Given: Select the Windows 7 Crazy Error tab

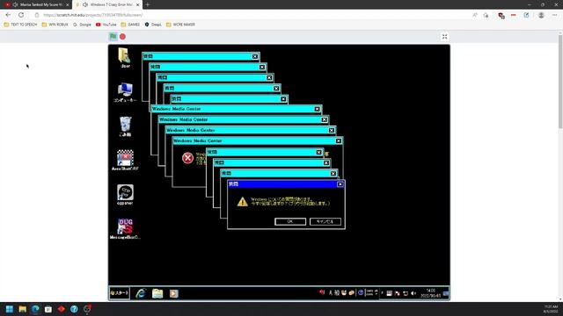Looking at the screenshot, I should [x=107, y=4].
